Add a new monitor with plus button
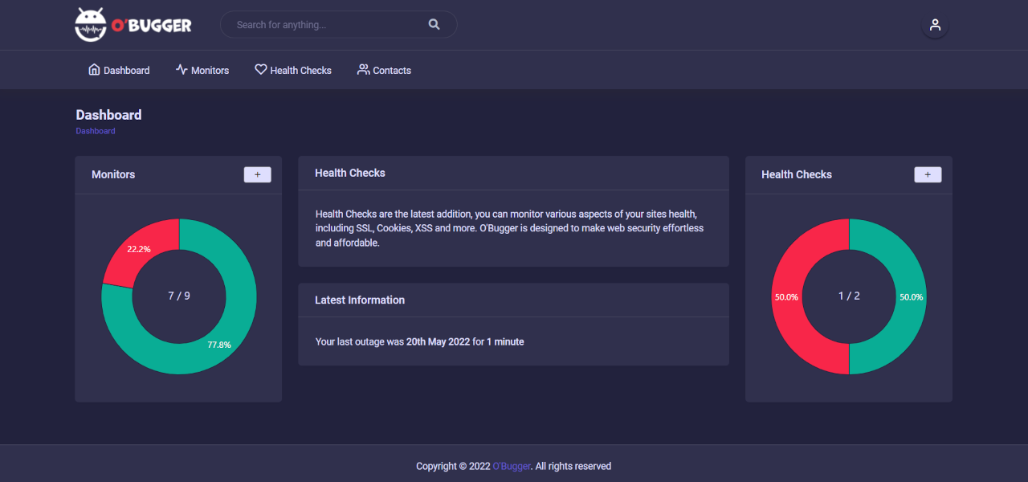The image size is (1028, 482). [257, 174]
